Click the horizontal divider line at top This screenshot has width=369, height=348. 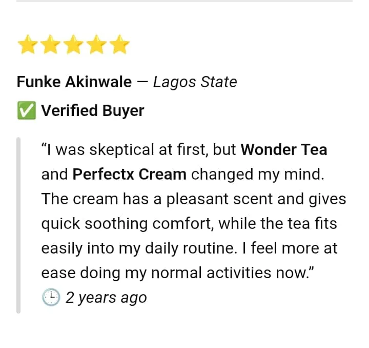[x=184, y=1]
